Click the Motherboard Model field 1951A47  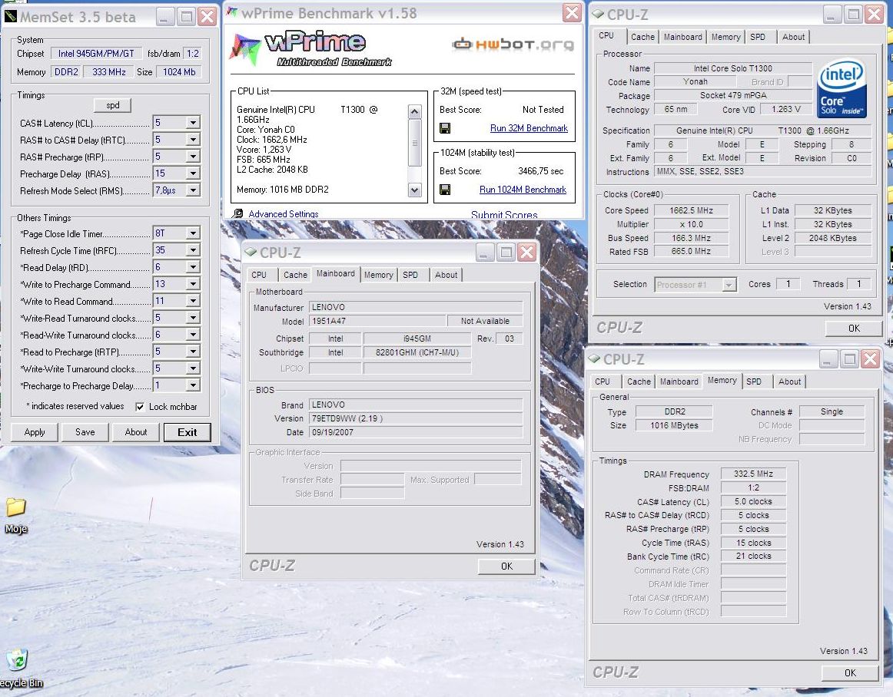coord(377,321)
